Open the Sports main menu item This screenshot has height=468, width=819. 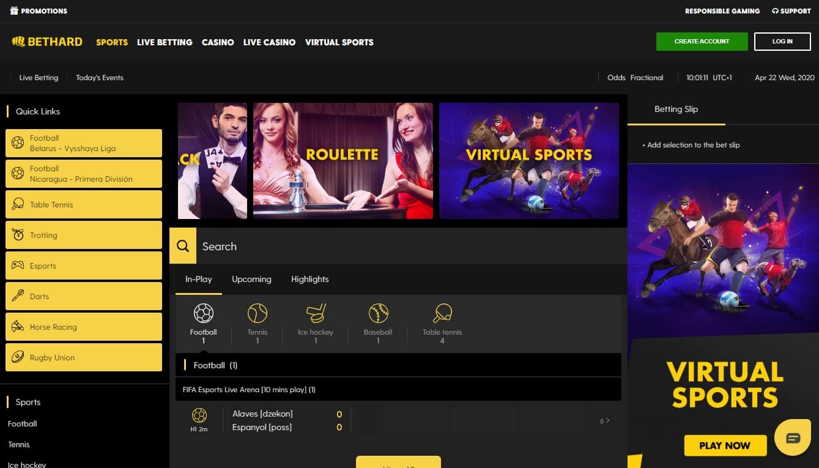[x=112, y=42]
